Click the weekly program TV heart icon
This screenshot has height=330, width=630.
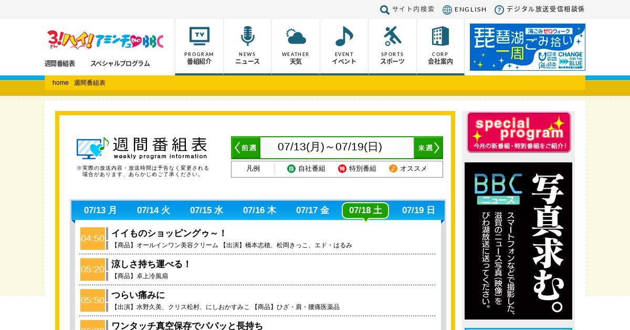click(92, 148)
